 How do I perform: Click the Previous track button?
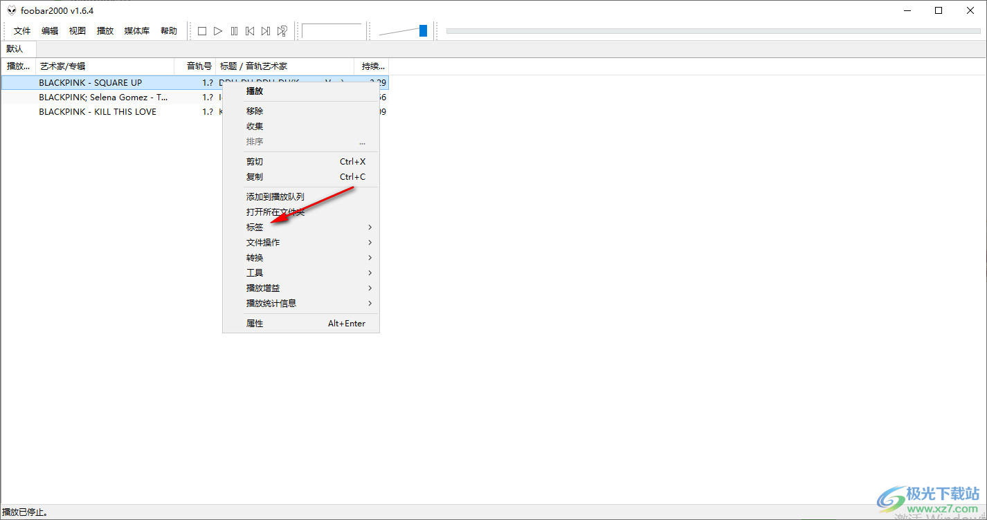(x=250, y=31)
